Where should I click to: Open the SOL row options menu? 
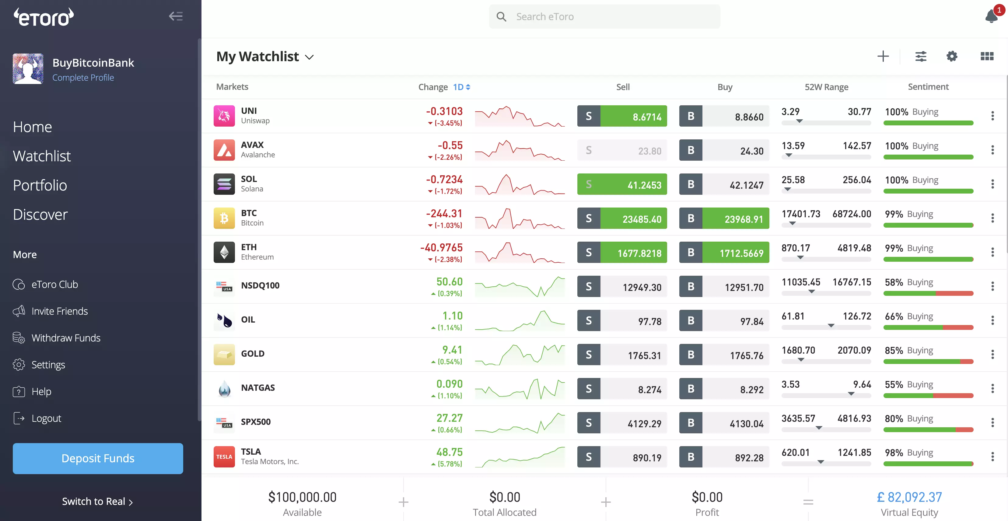coord(992,184)
